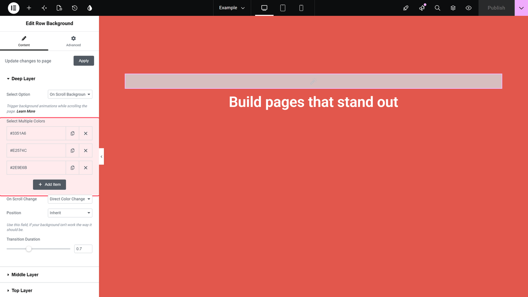Switch to the Advanced tab

pyautogui.click(x=73, y=41)
